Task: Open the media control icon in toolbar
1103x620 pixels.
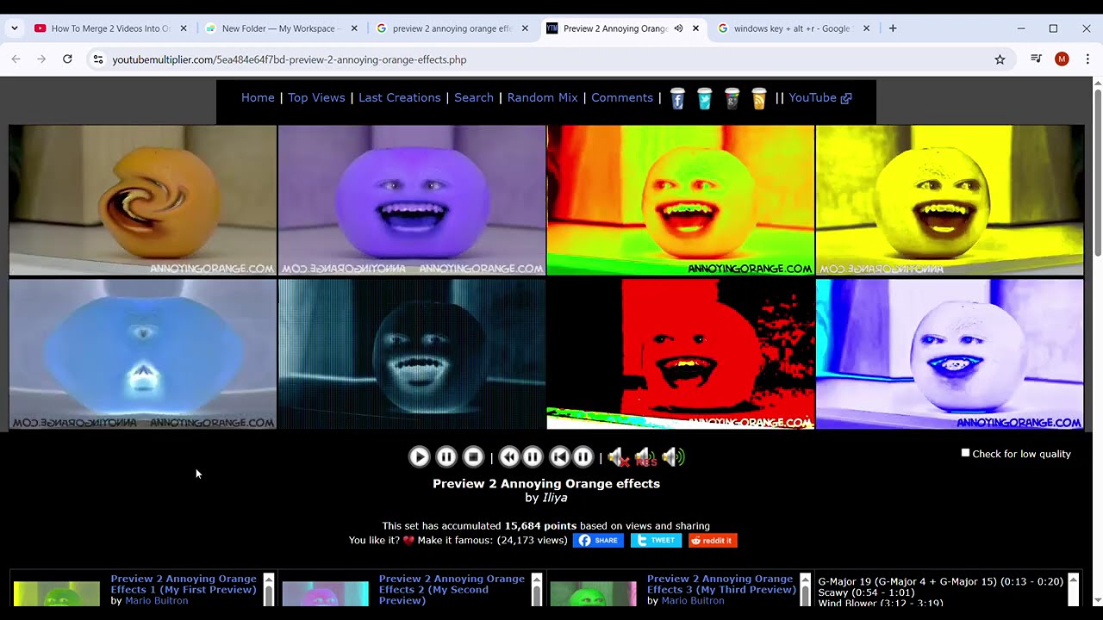Action: tap(1036, 59)
